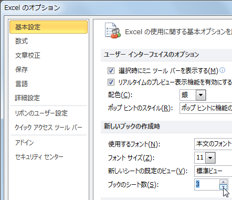Screen dimensions: 232x200
Task: Click the ブックのシート数 input field
Action: click(x=207, y=184)
